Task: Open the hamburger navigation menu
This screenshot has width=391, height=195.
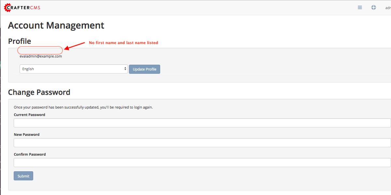Action: click(x=360, y=7)
